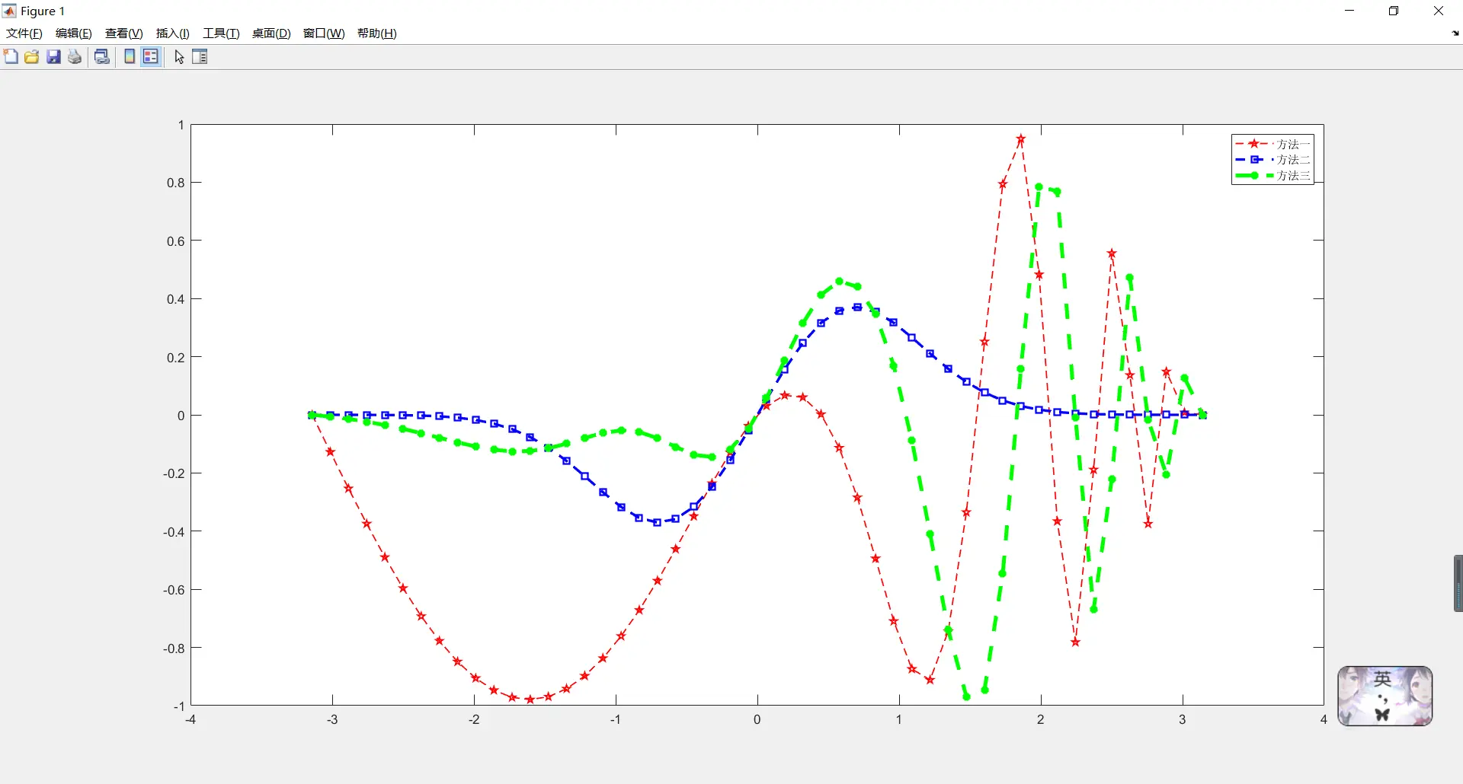The width and height of the screenshot is (1463, 784).
Task: Create a new figure with toolbar icon
Action: click(x=11, y=57)
